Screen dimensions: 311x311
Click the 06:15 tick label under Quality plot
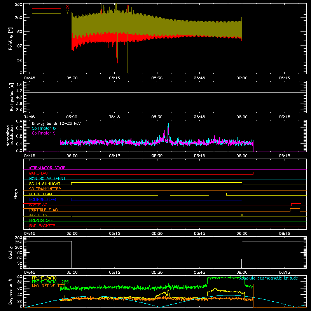pos(285,273)
